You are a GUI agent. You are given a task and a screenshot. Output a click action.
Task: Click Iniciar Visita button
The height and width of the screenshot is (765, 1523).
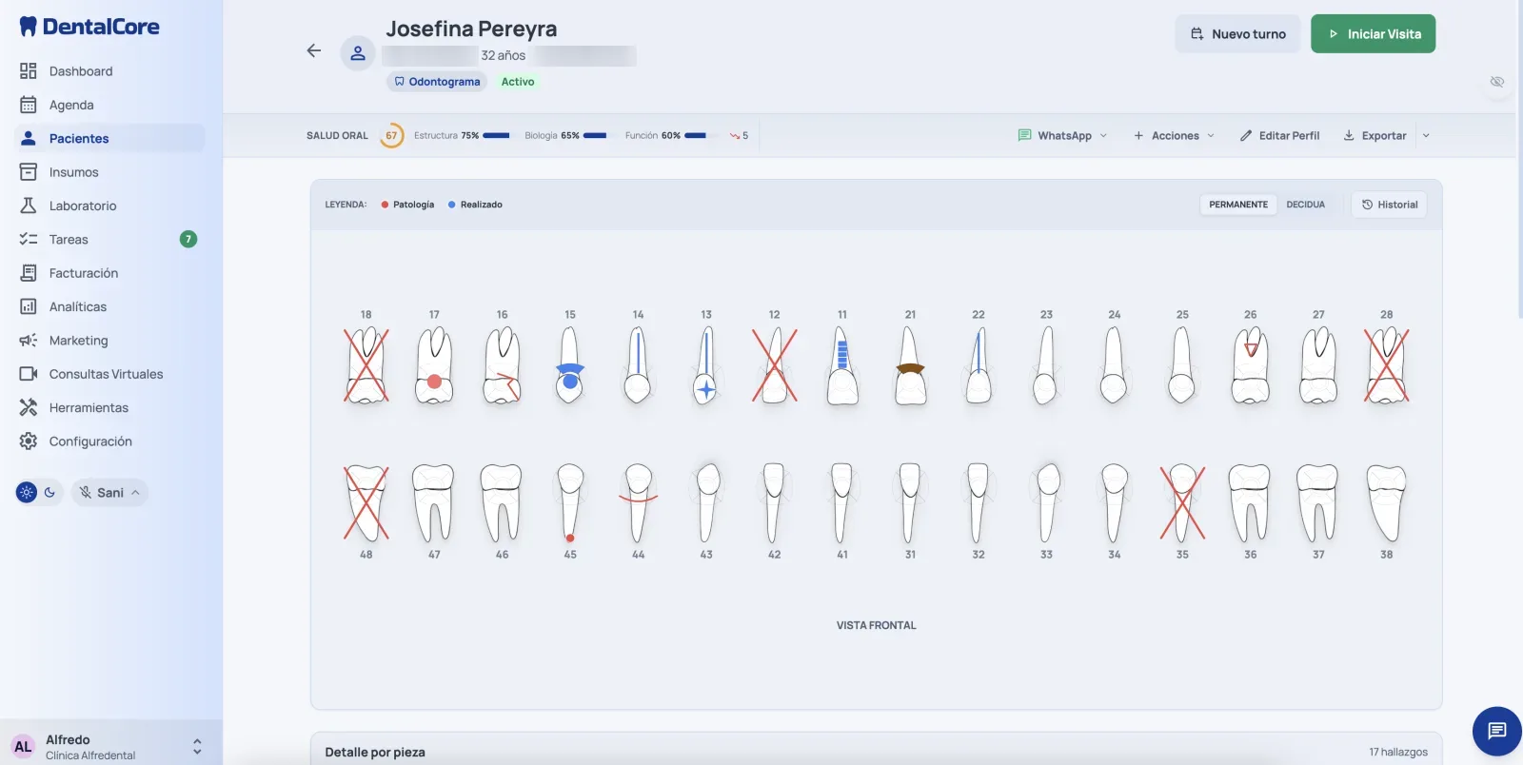click(1373, 34)
